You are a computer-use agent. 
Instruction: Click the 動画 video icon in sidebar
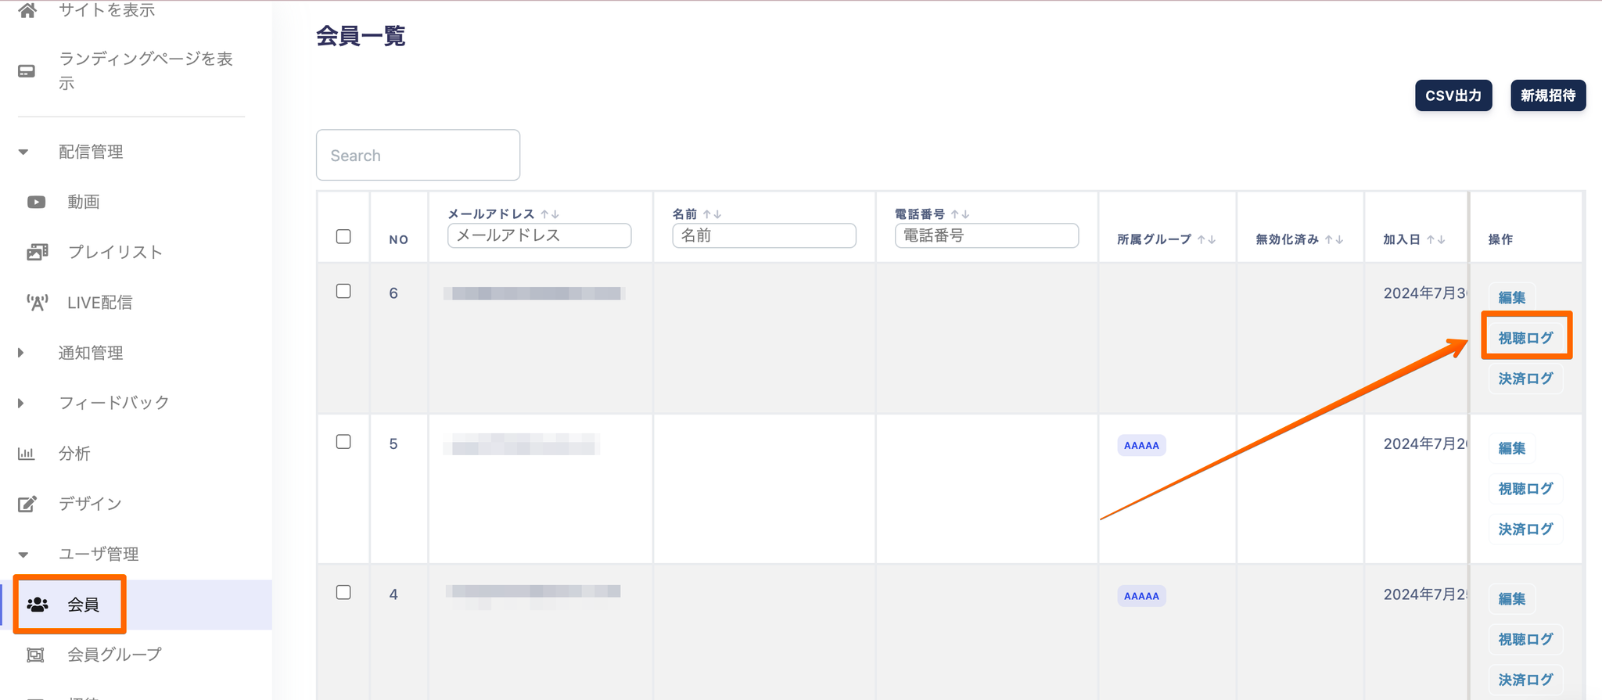coord(36,202)
